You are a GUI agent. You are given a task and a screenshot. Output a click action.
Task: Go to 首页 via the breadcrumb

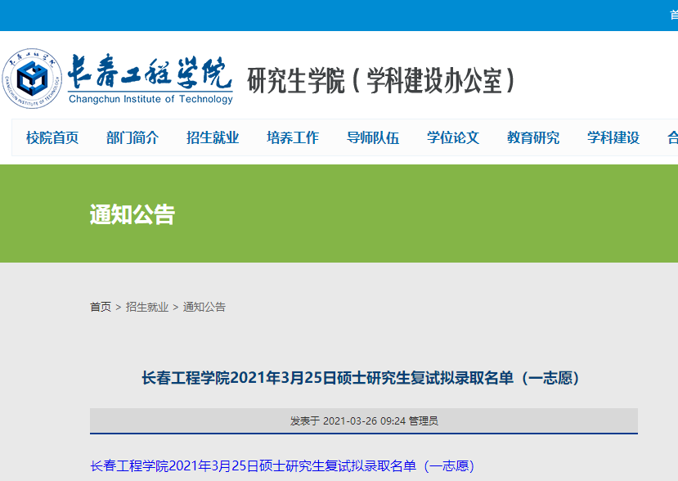pyautogui.click(x=101, y=307)
